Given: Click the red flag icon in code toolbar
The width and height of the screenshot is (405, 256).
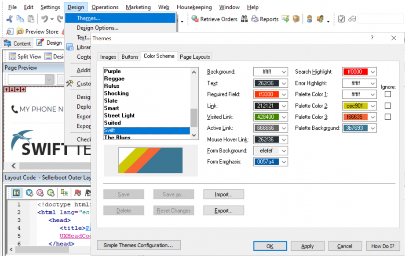Looking at the screenshot, I should coord(78,193).
